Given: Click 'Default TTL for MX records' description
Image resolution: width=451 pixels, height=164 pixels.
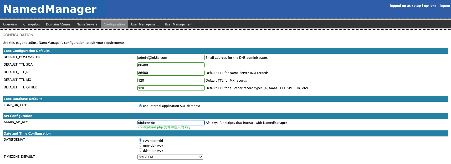Looking at the screenshot, I should click(x=226, y=81).
